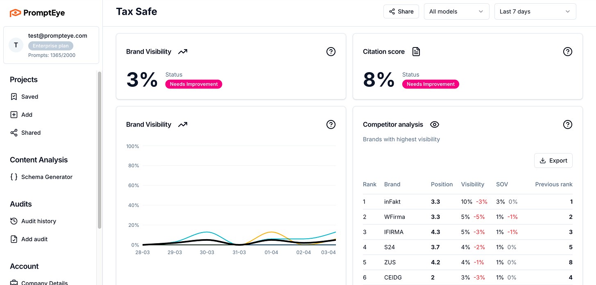Select the ZUS brand row
Image resolution: width=596 pixels, height=285 pixels.
pos(468,262)
